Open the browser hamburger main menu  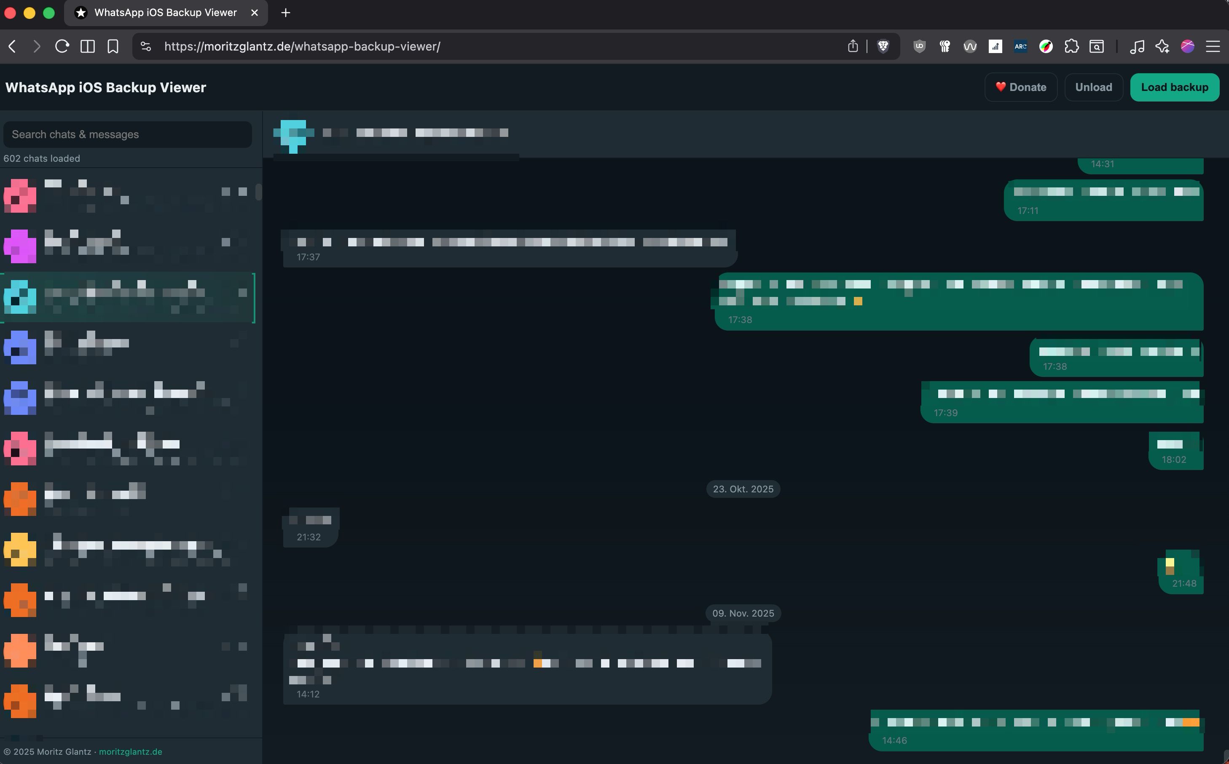click(1213, 46)
